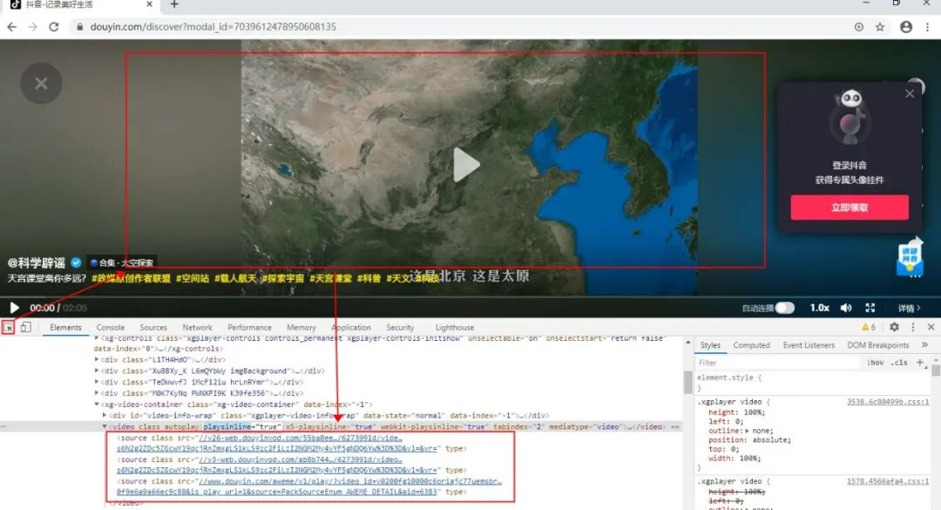
Task: Click the #天宫课堂 hashtag
Action: (331, 278)
